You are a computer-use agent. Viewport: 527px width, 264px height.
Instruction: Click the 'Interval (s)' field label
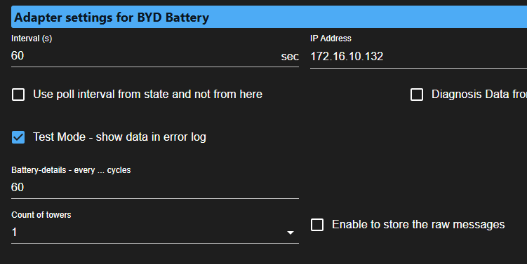coord(32,39)
